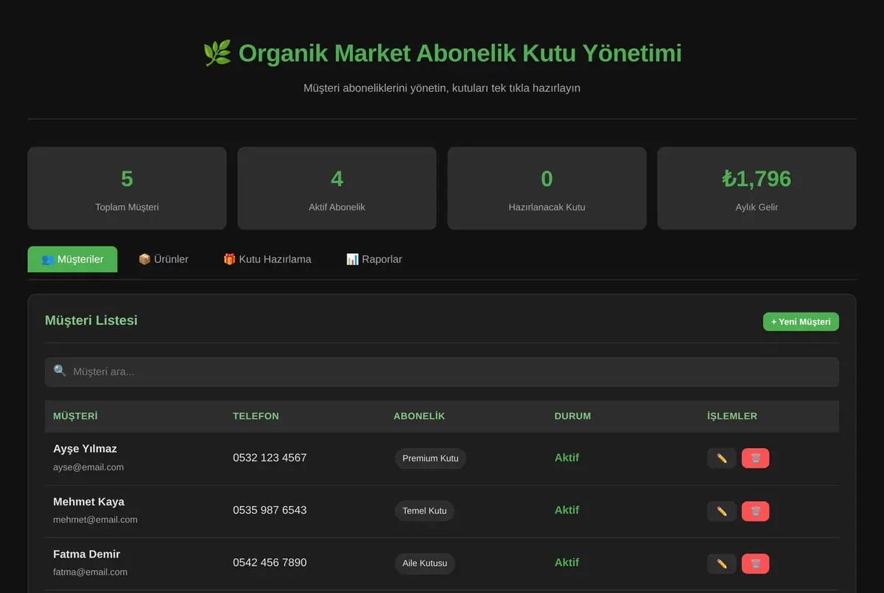The image size is (884, 593).
Task: Click phone number 0535 987 6543
Action: point(270,510)
